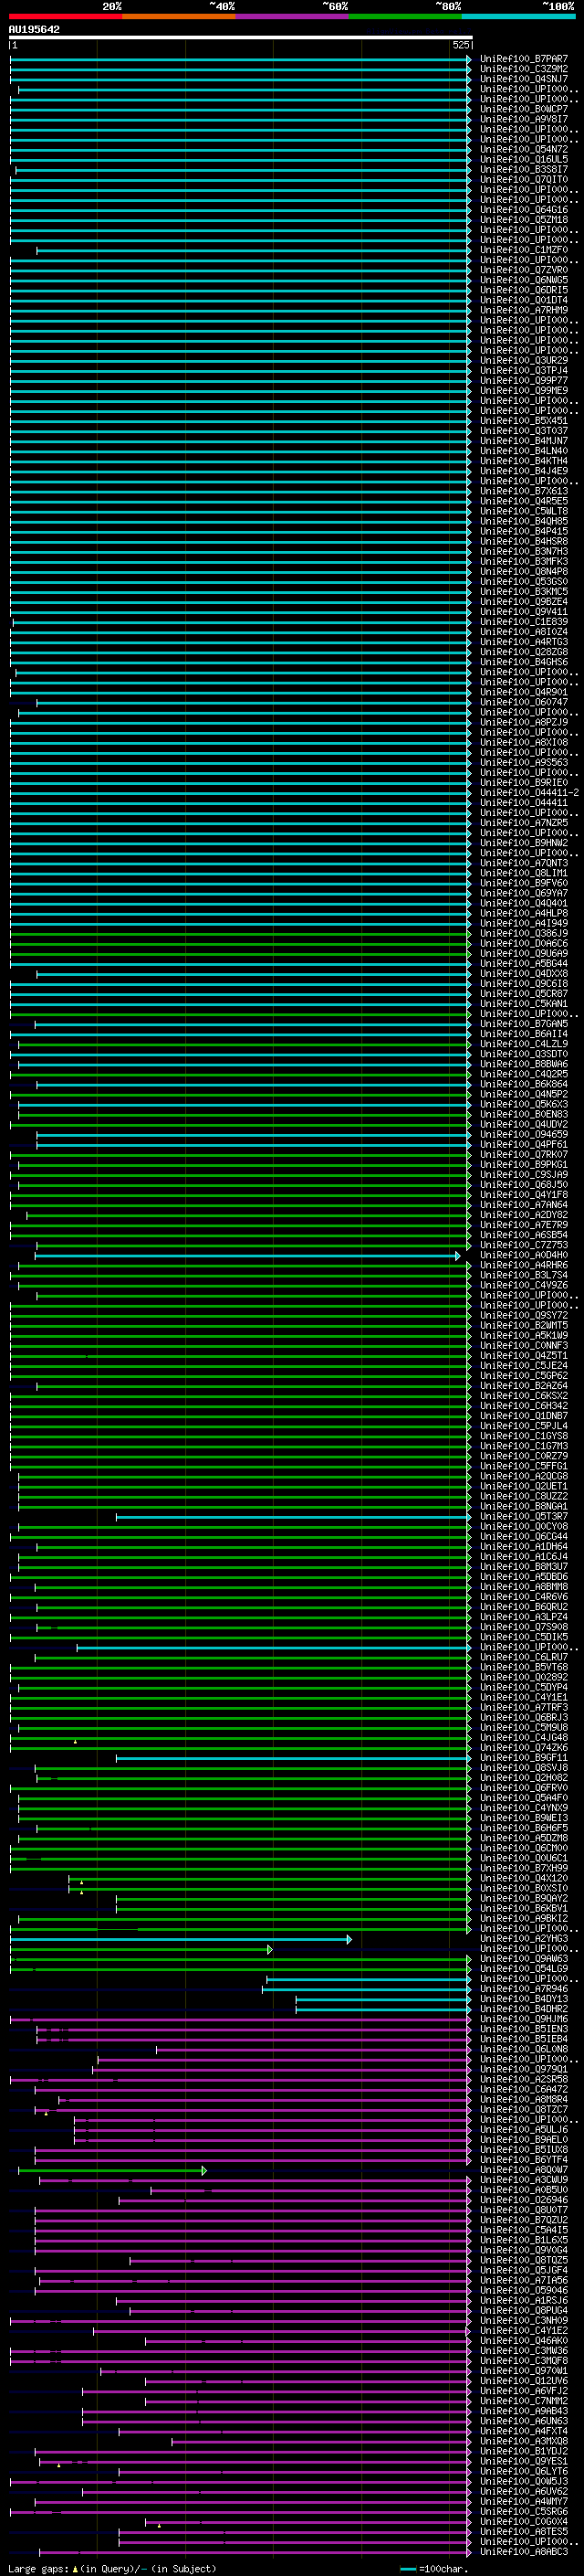
Task: Select hit label UniRef100_Q8PUG4
Action: click(x=524, y=2311)
